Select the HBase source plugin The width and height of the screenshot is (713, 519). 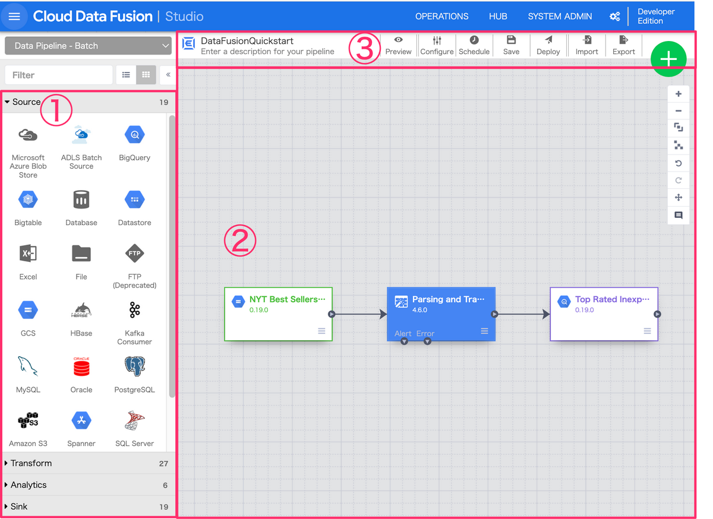pos(81,318)
